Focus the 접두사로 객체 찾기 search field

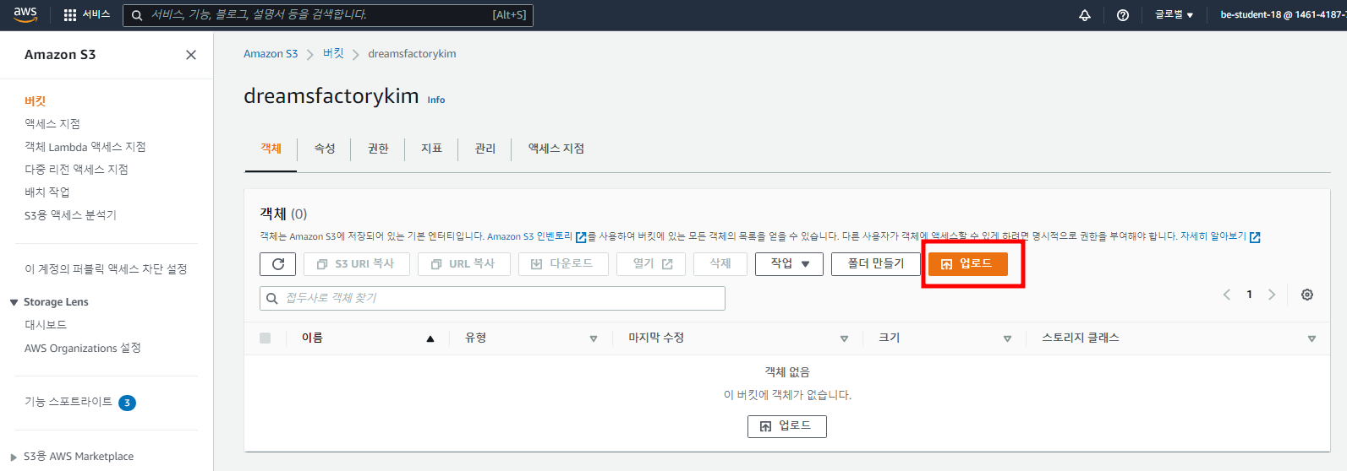492,298
